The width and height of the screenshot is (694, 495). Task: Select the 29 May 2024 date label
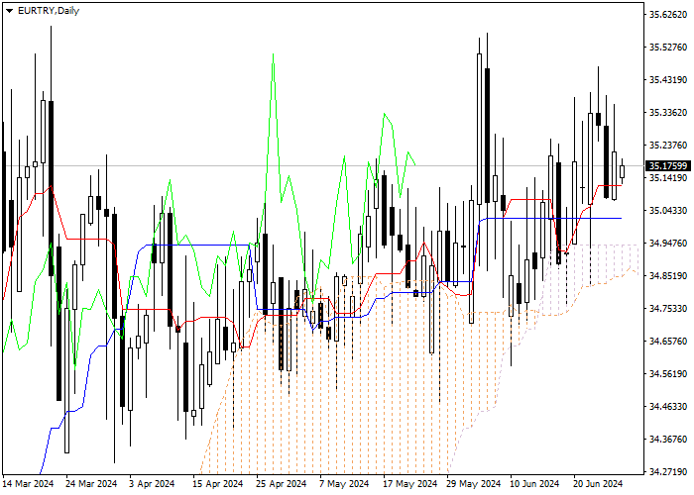point(473,484)
